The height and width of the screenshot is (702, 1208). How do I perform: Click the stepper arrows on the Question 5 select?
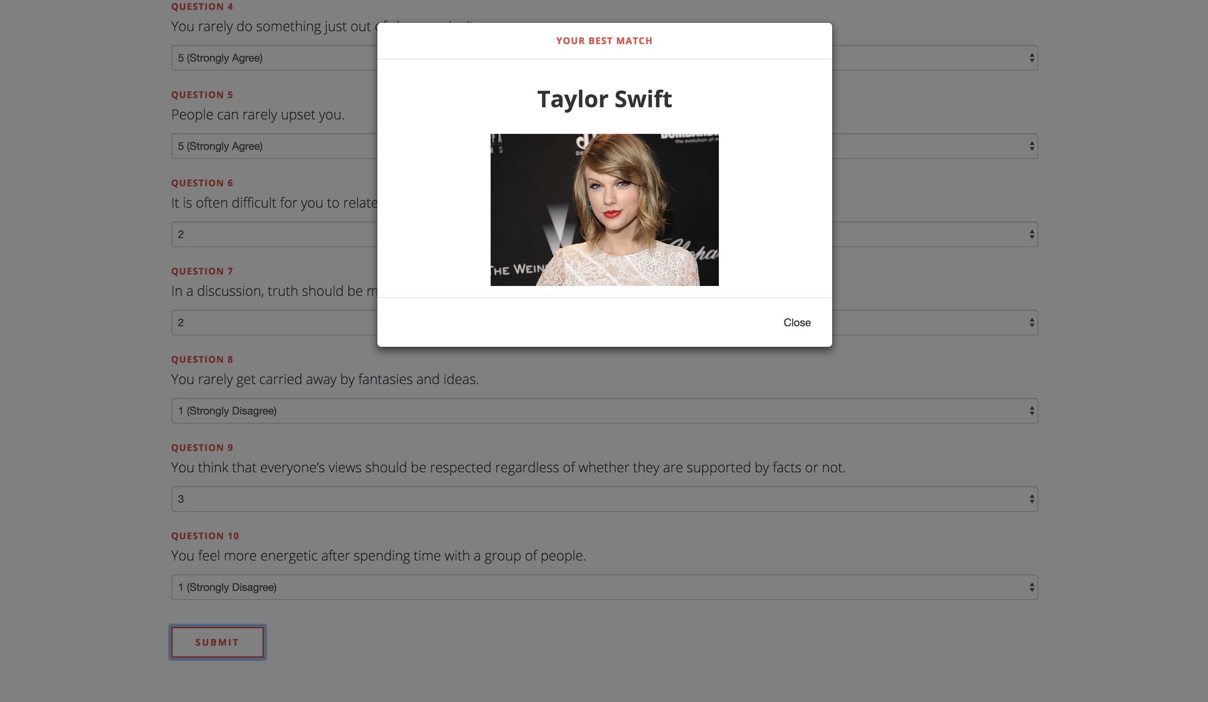[x=1032, y=146]
